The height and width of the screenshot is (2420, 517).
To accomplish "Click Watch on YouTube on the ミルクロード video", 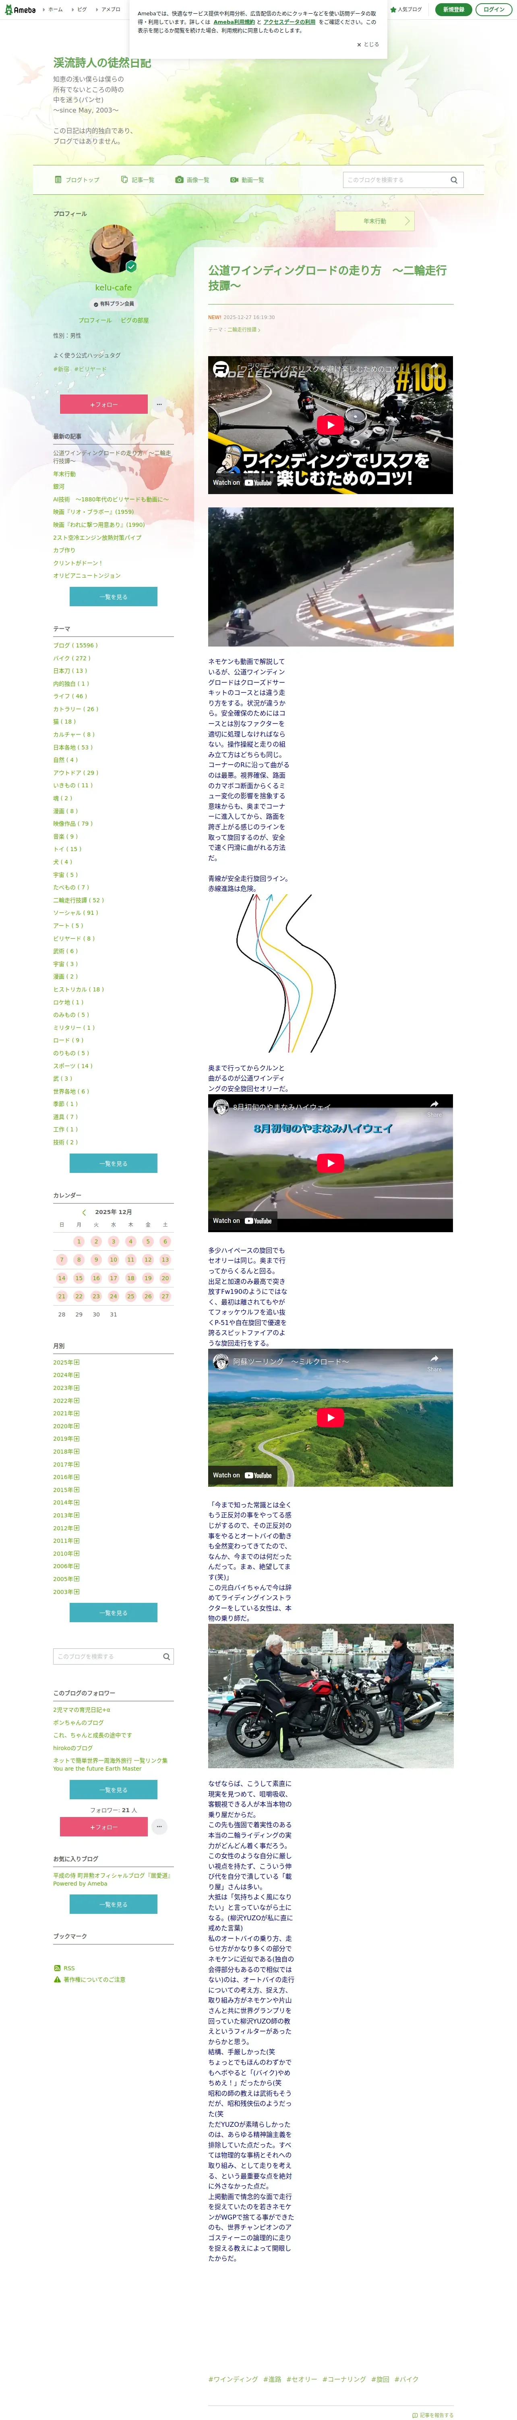I will [x=243, y=1475].
